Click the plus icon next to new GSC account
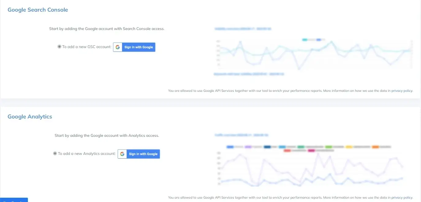Viewport: 421px width, 202px height. 59,47
